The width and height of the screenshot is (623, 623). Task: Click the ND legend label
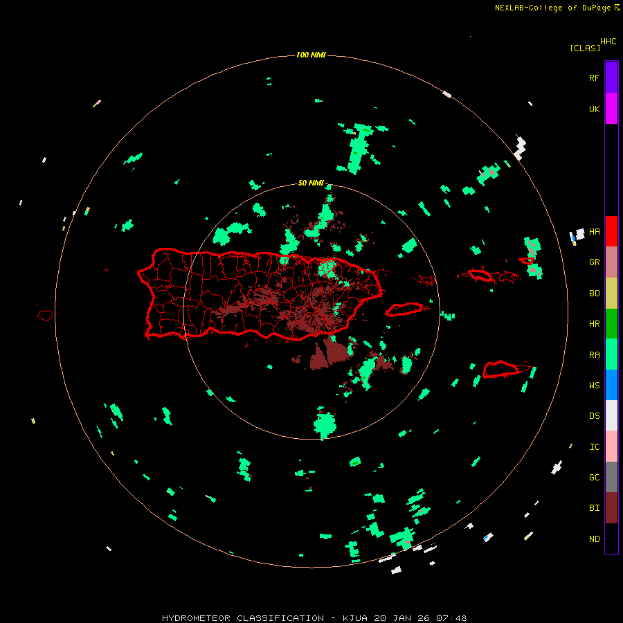pos(595,539)
